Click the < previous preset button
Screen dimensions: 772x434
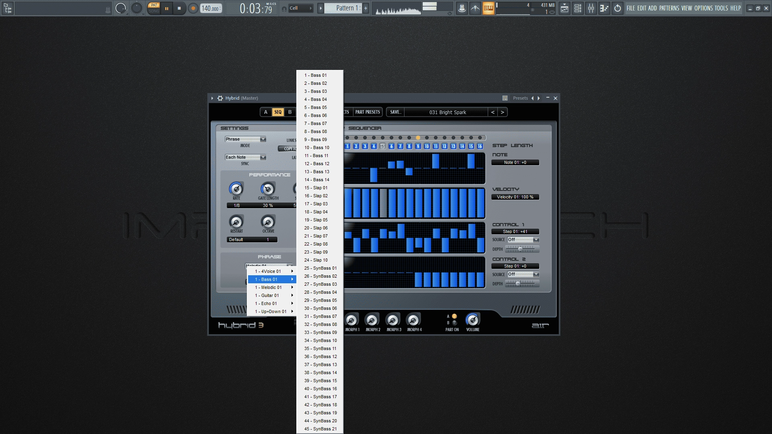[493, 112]
